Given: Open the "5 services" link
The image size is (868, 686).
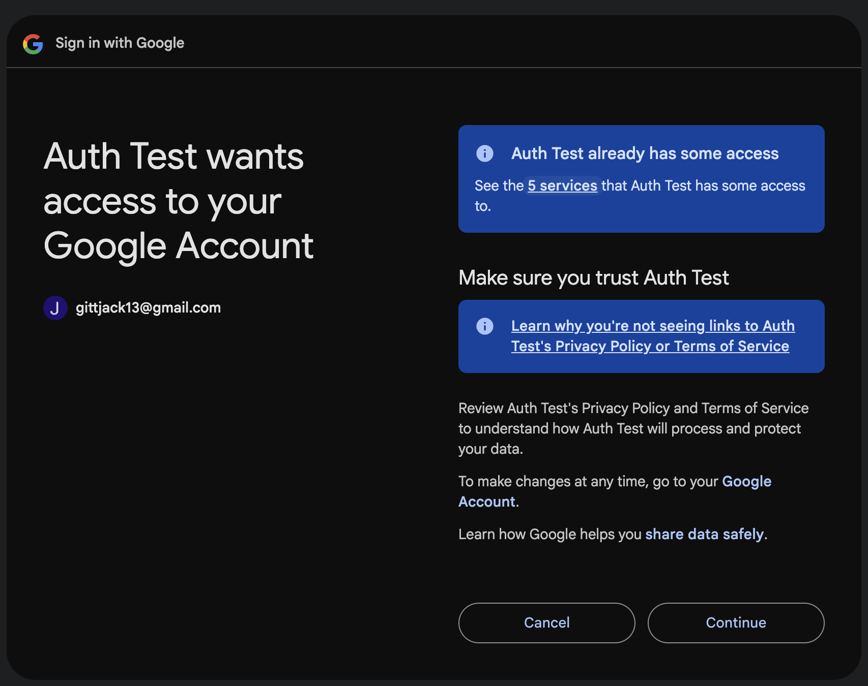Looking at the screenshot, I should 562,186.
